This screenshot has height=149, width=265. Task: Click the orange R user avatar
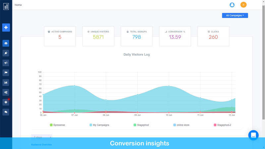(243, 5)
